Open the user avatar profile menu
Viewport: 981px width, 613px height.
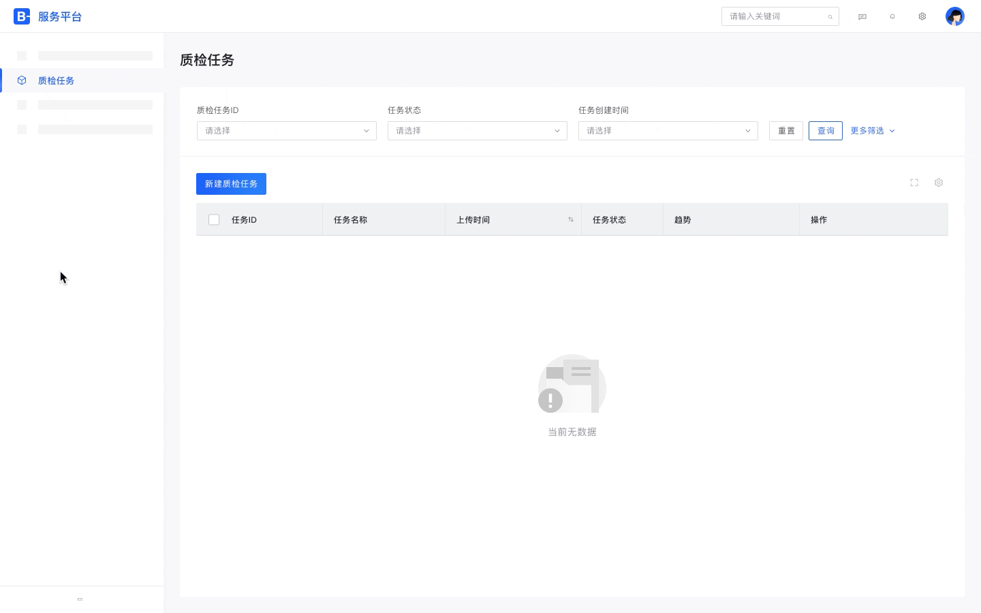[955, 16]
